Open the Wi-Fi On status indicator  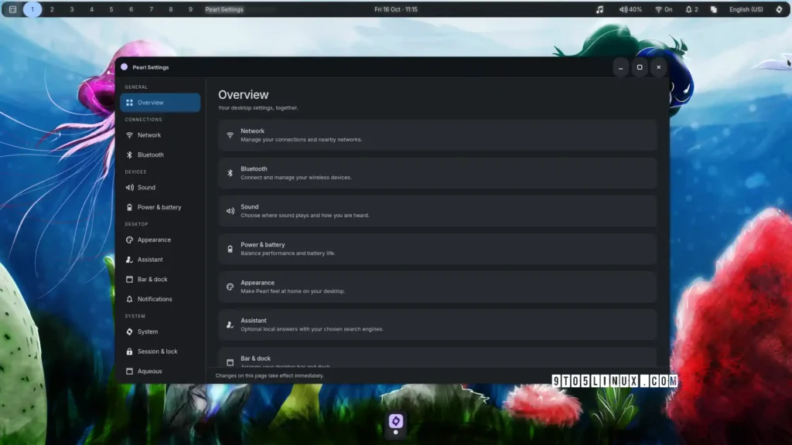click(x=664, y=9)
